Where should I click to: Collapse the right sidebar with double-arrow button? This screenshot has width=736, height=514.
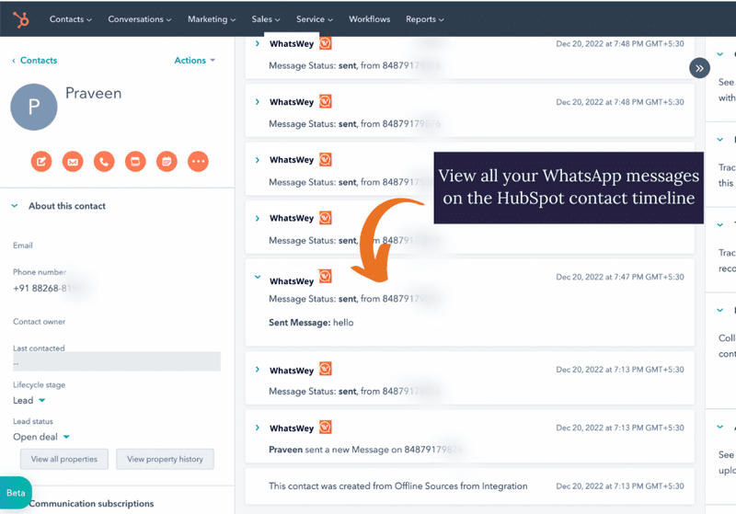pos(699,68)
